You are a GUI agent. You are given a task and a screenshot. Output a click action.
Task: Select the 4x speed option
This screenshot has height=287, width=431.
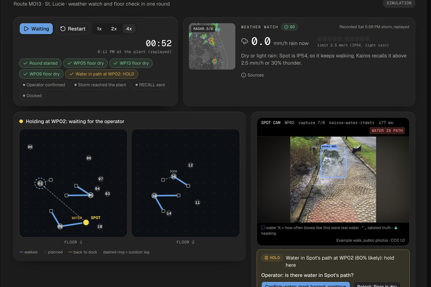pos(129,29)
